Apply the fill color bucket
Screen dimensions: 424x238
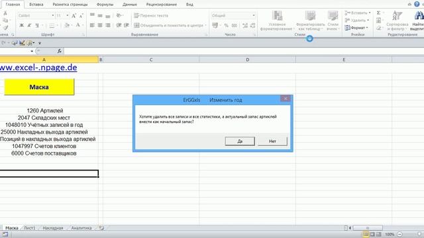(66, 25)
